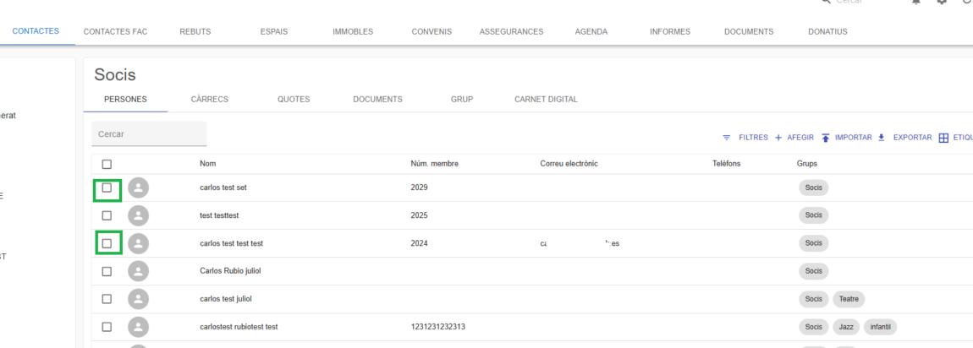The width and height of the screenshot is (973, 348).
Task: Click the search magnifier icon in top bar
Action: coord(825,2)
